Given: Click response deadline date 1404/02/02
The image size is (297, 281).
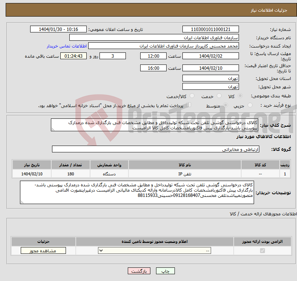Looking at the screenshot, I should (x=210, y=56).
